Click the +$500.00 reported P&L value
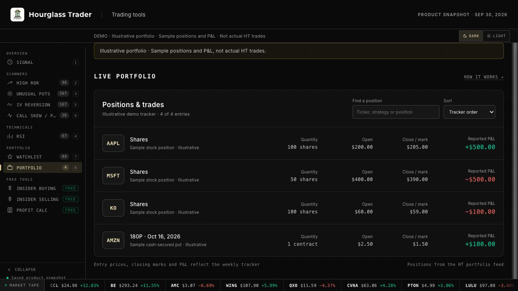518x291 pixels. 480,147
